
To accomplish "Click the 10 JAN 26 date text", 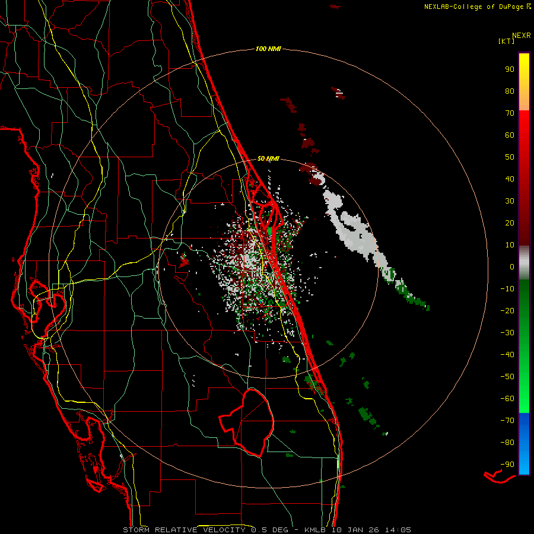I will click(355, 530).
